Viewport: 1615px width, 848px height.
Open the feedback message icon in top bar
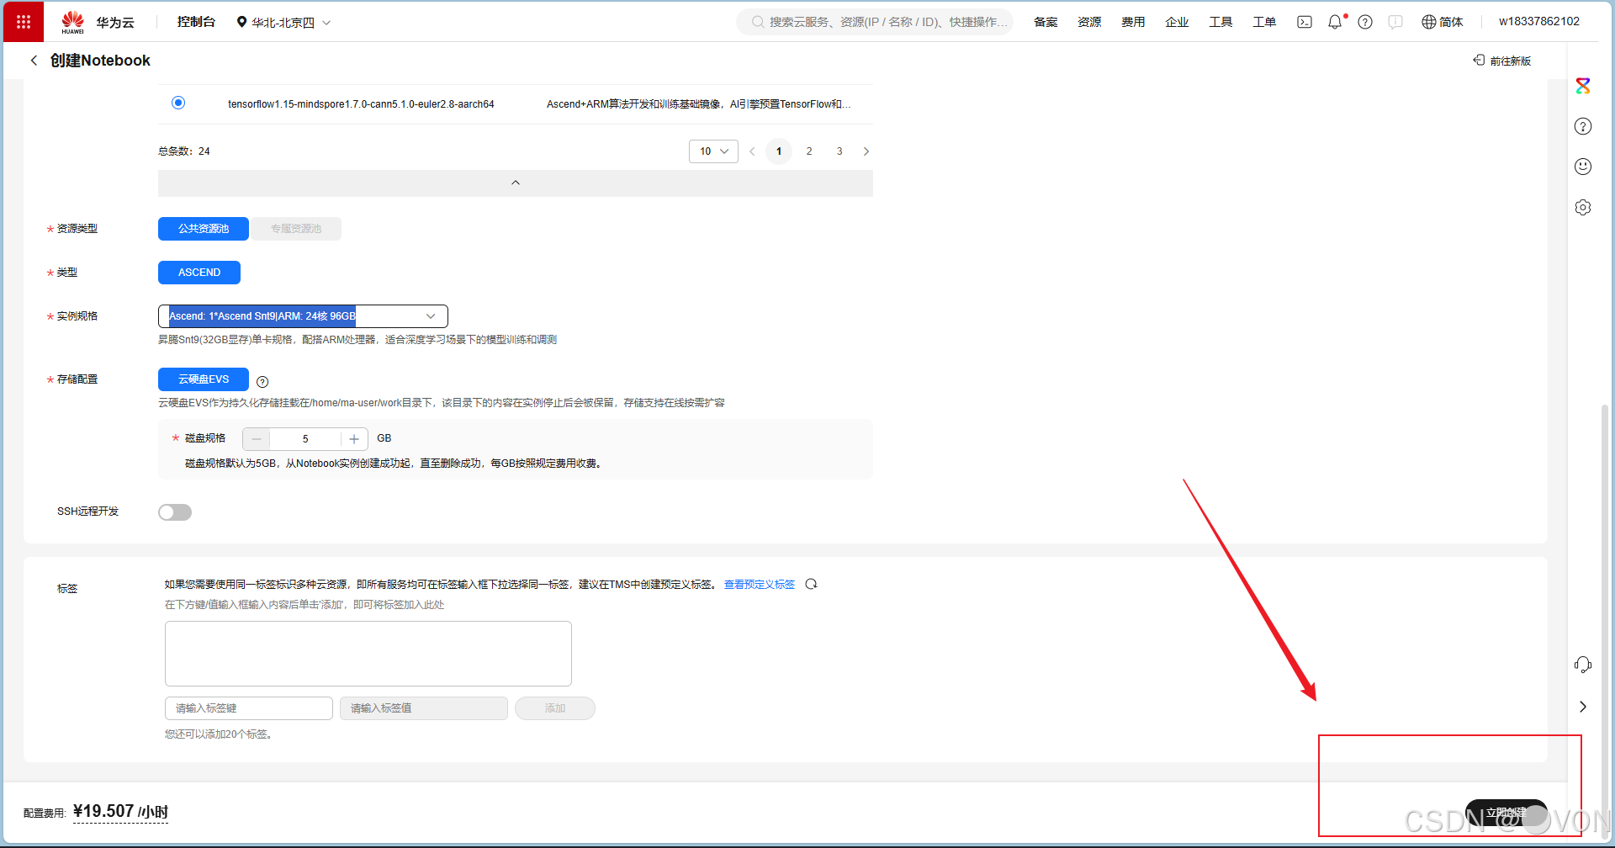click(x=1395, y=22)
